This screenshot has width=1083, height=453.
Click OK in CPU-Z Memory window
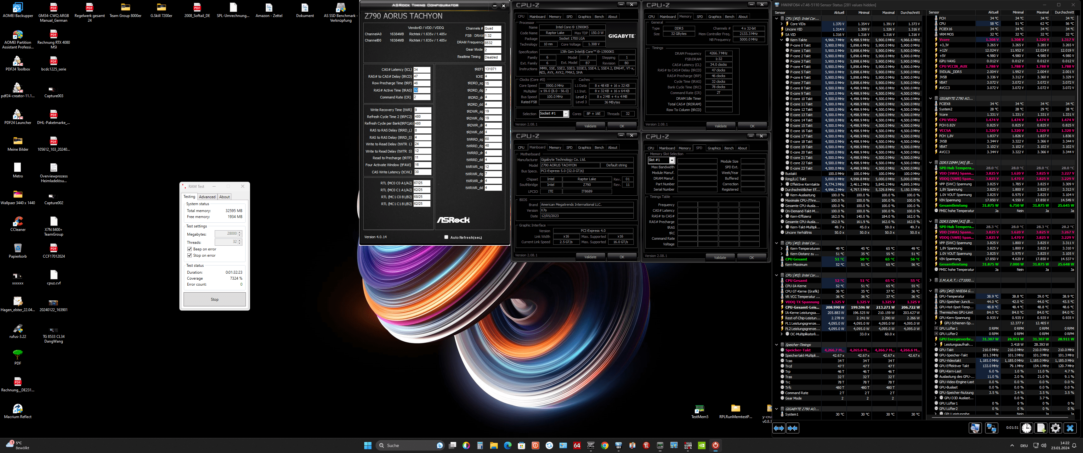click(x=752, y=126)
